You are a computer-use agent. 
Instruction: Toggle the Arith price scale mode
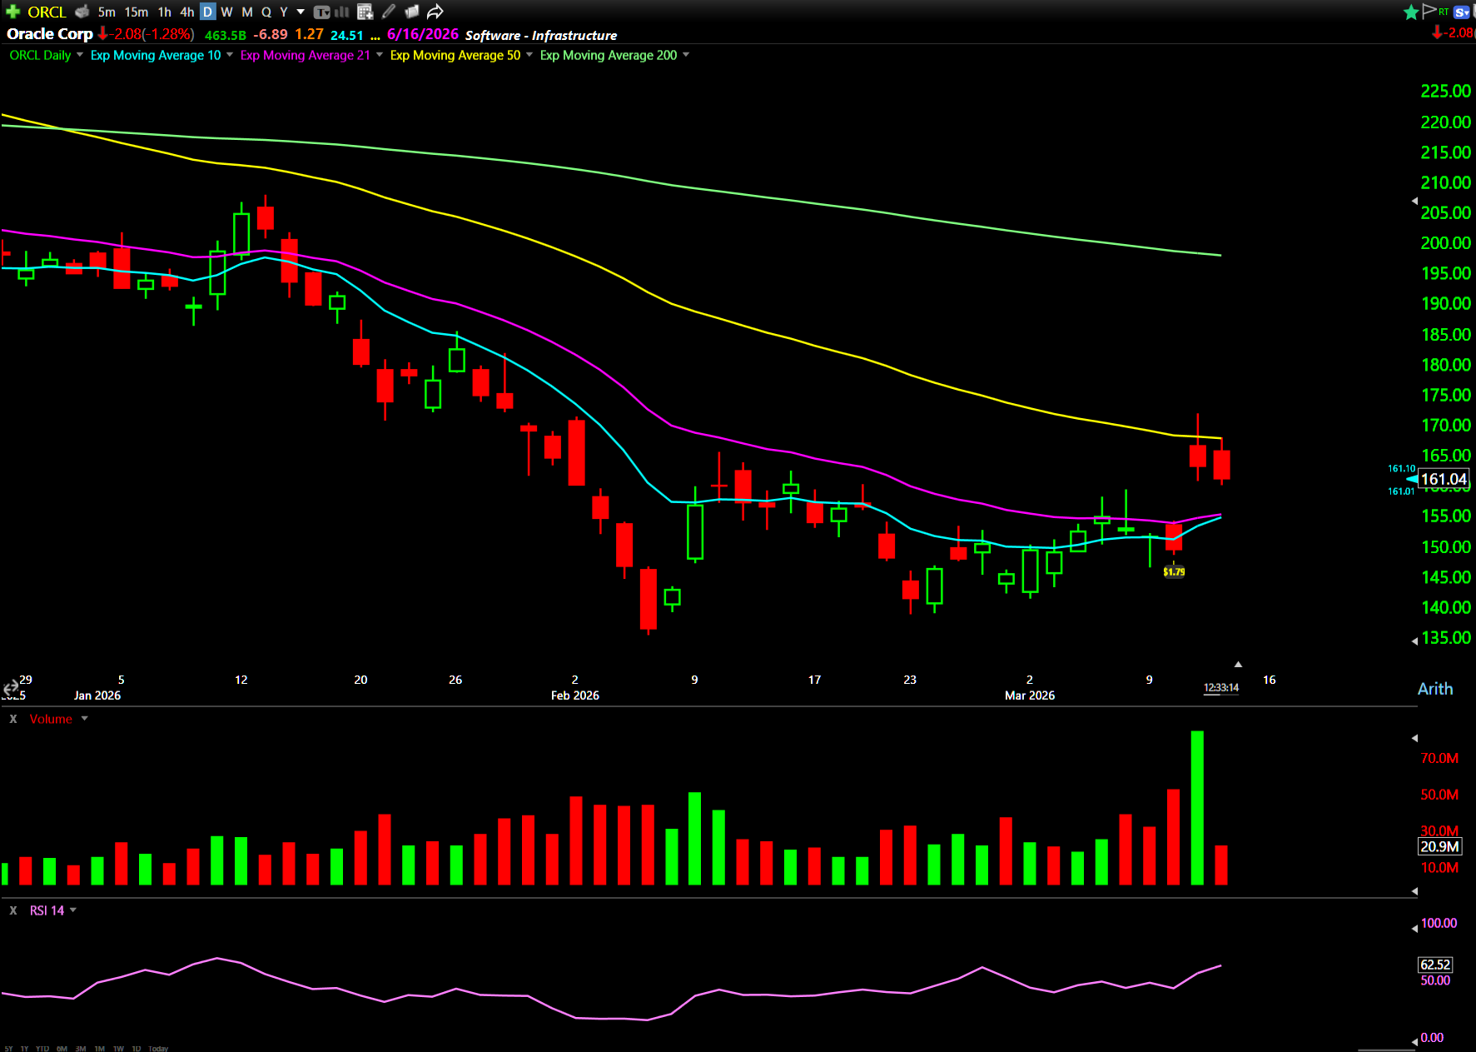pyautogui.click(x=1434, y=689)
